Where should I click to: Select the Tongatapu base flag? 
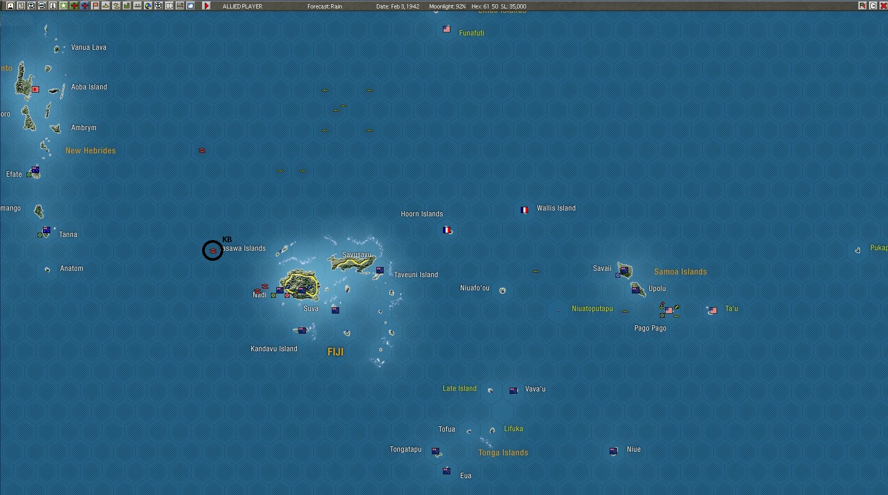coord(436,451)
